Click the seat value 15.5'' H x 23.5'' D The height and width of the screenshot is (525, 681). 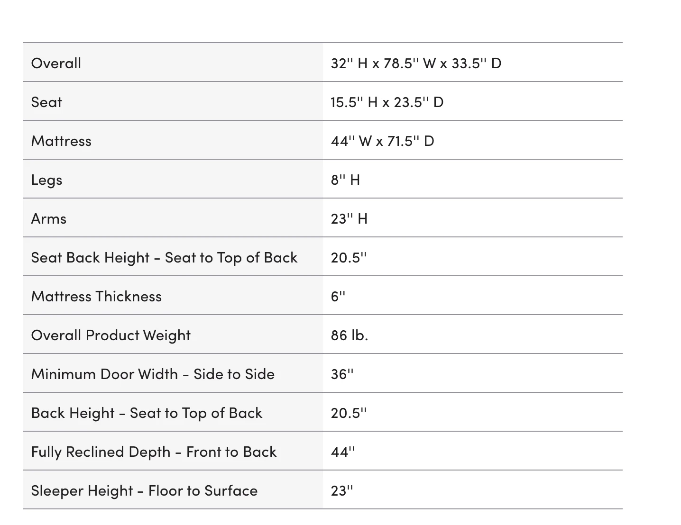point(387,102)
